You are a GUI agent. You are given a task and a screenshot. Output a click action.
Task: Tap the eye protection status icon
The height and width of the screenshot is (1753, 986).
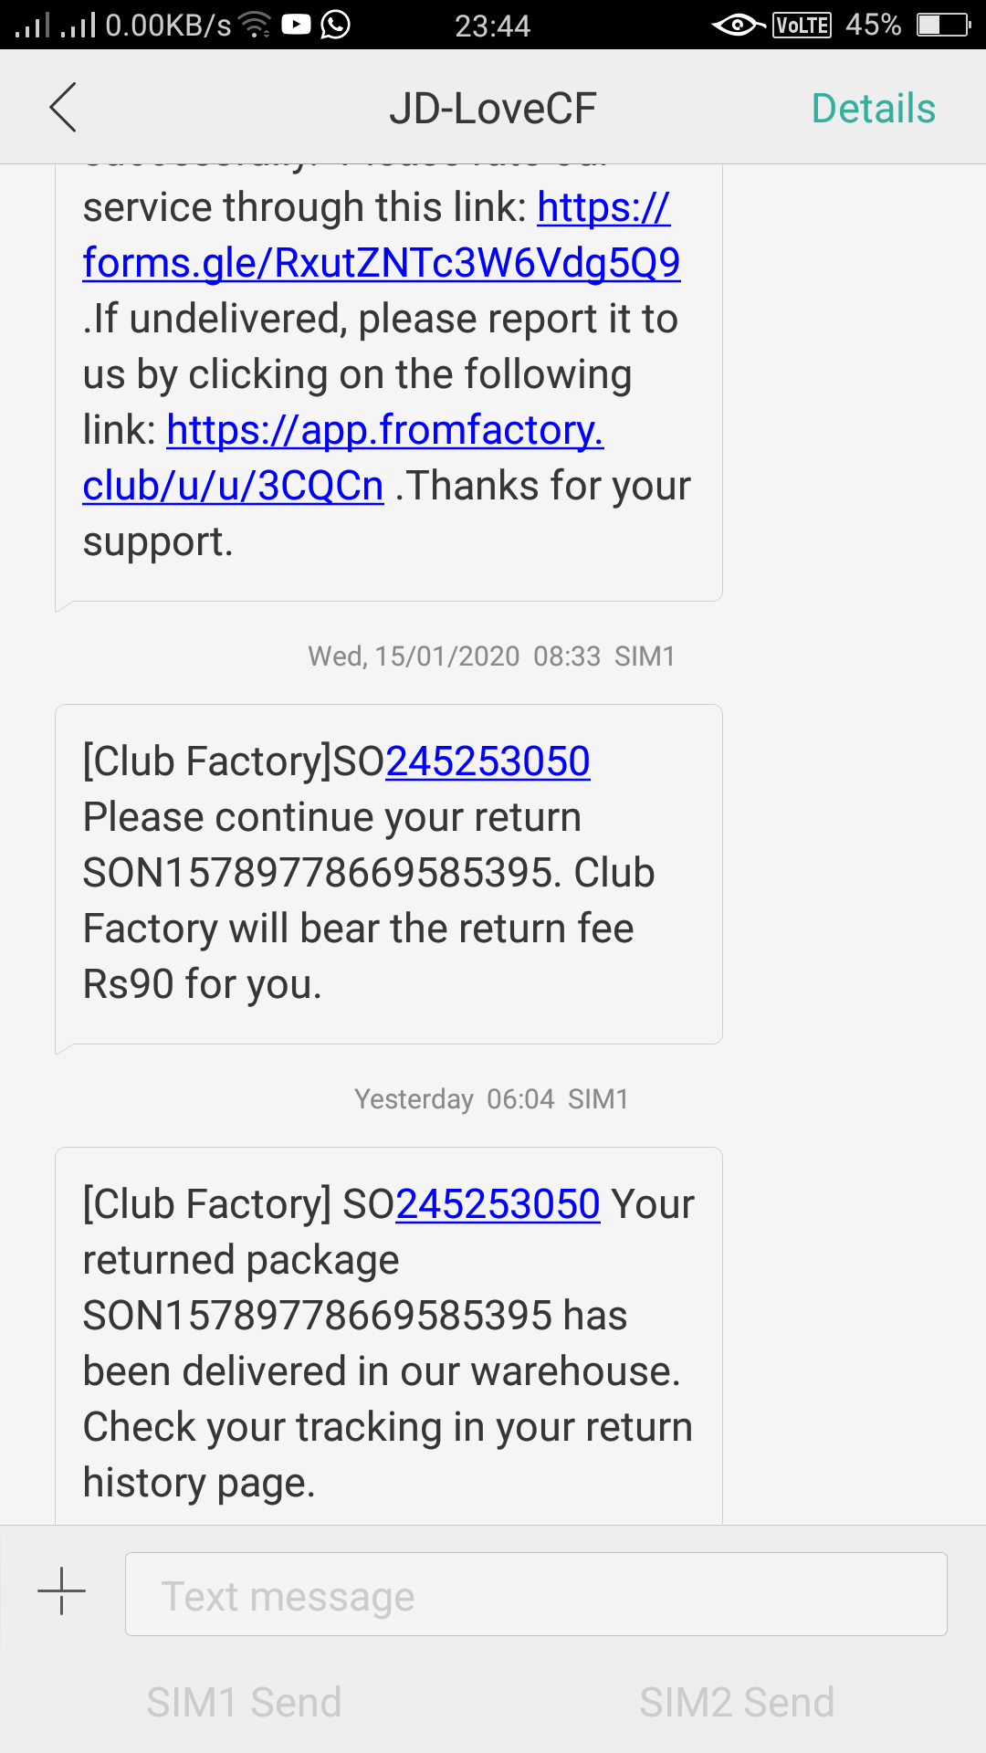[x=738, y=25]
